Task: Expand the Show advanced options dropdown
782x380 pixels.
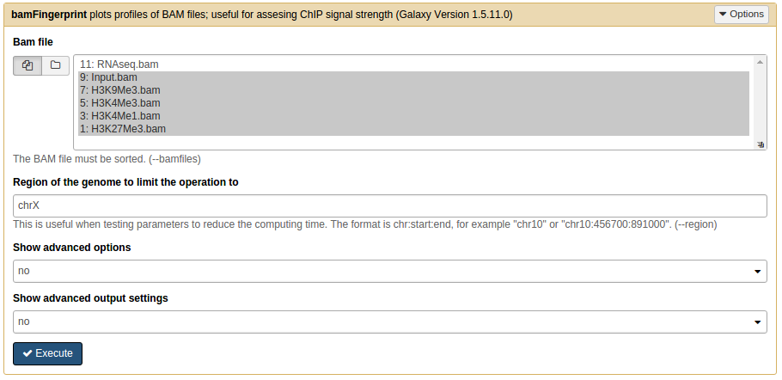Action: pyautogui.click(x=390, y=271)
